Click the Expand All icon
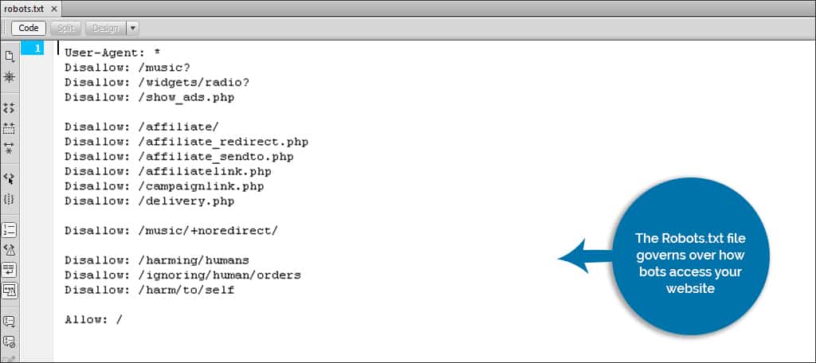 tap(10, 148)
